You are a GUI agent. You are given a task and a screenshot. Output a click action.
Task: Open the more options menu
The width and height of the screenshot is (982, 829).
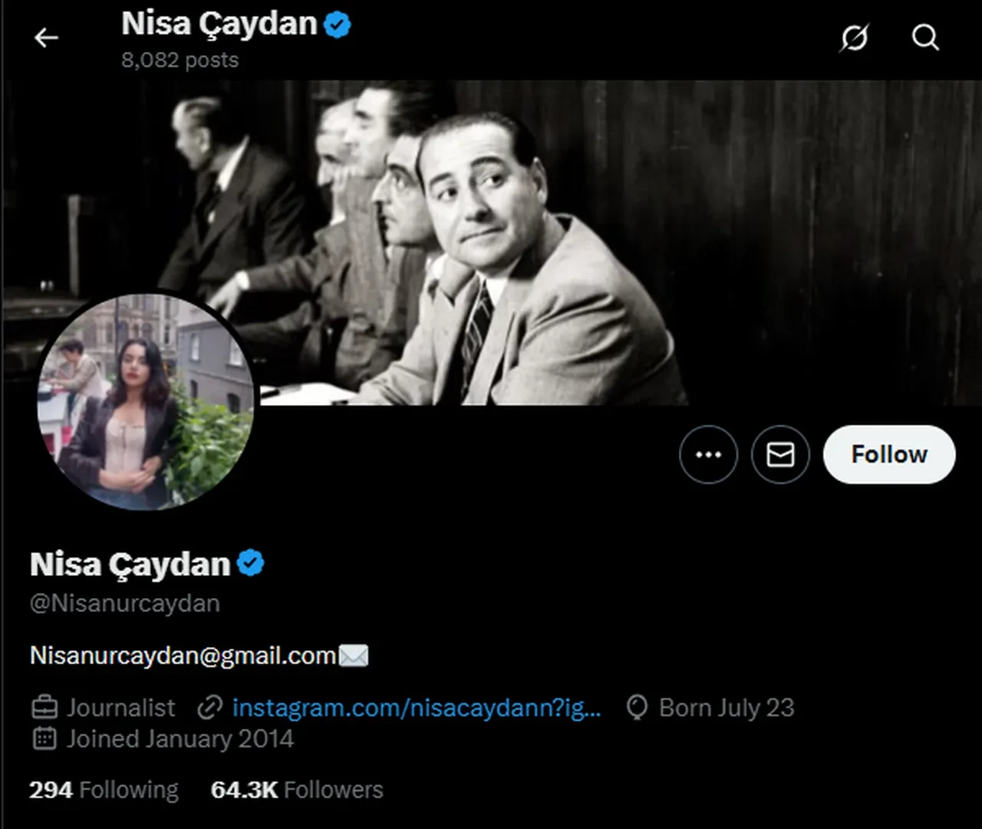tap(708, 454)
